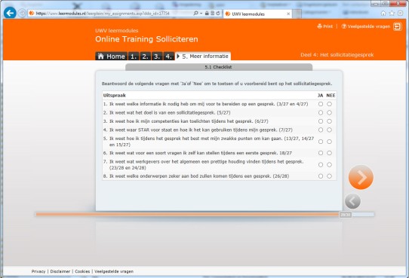Screen dimensions: 409x278
Task: Select JA for statement 7 prettige houding
Action: (x=321, y=165)
